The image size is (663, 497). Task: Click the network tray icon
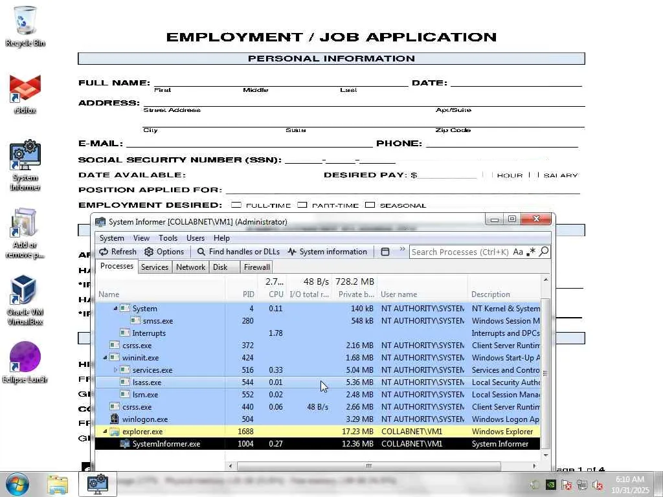[x=582, y=485]
